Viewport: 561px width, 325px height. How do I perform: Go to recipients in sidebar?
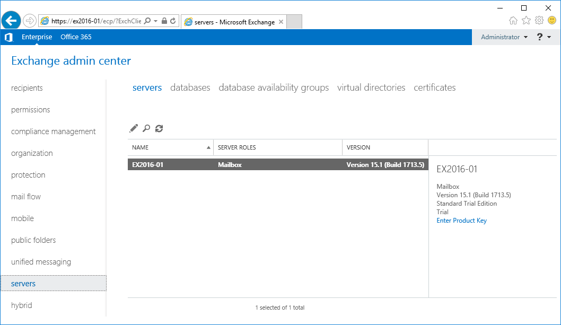pos(27,88)
